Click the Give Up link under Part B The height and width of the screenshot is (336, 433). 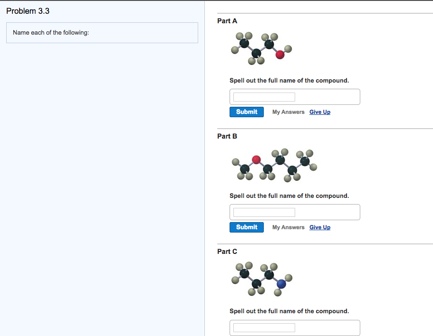tap(319, 227)
